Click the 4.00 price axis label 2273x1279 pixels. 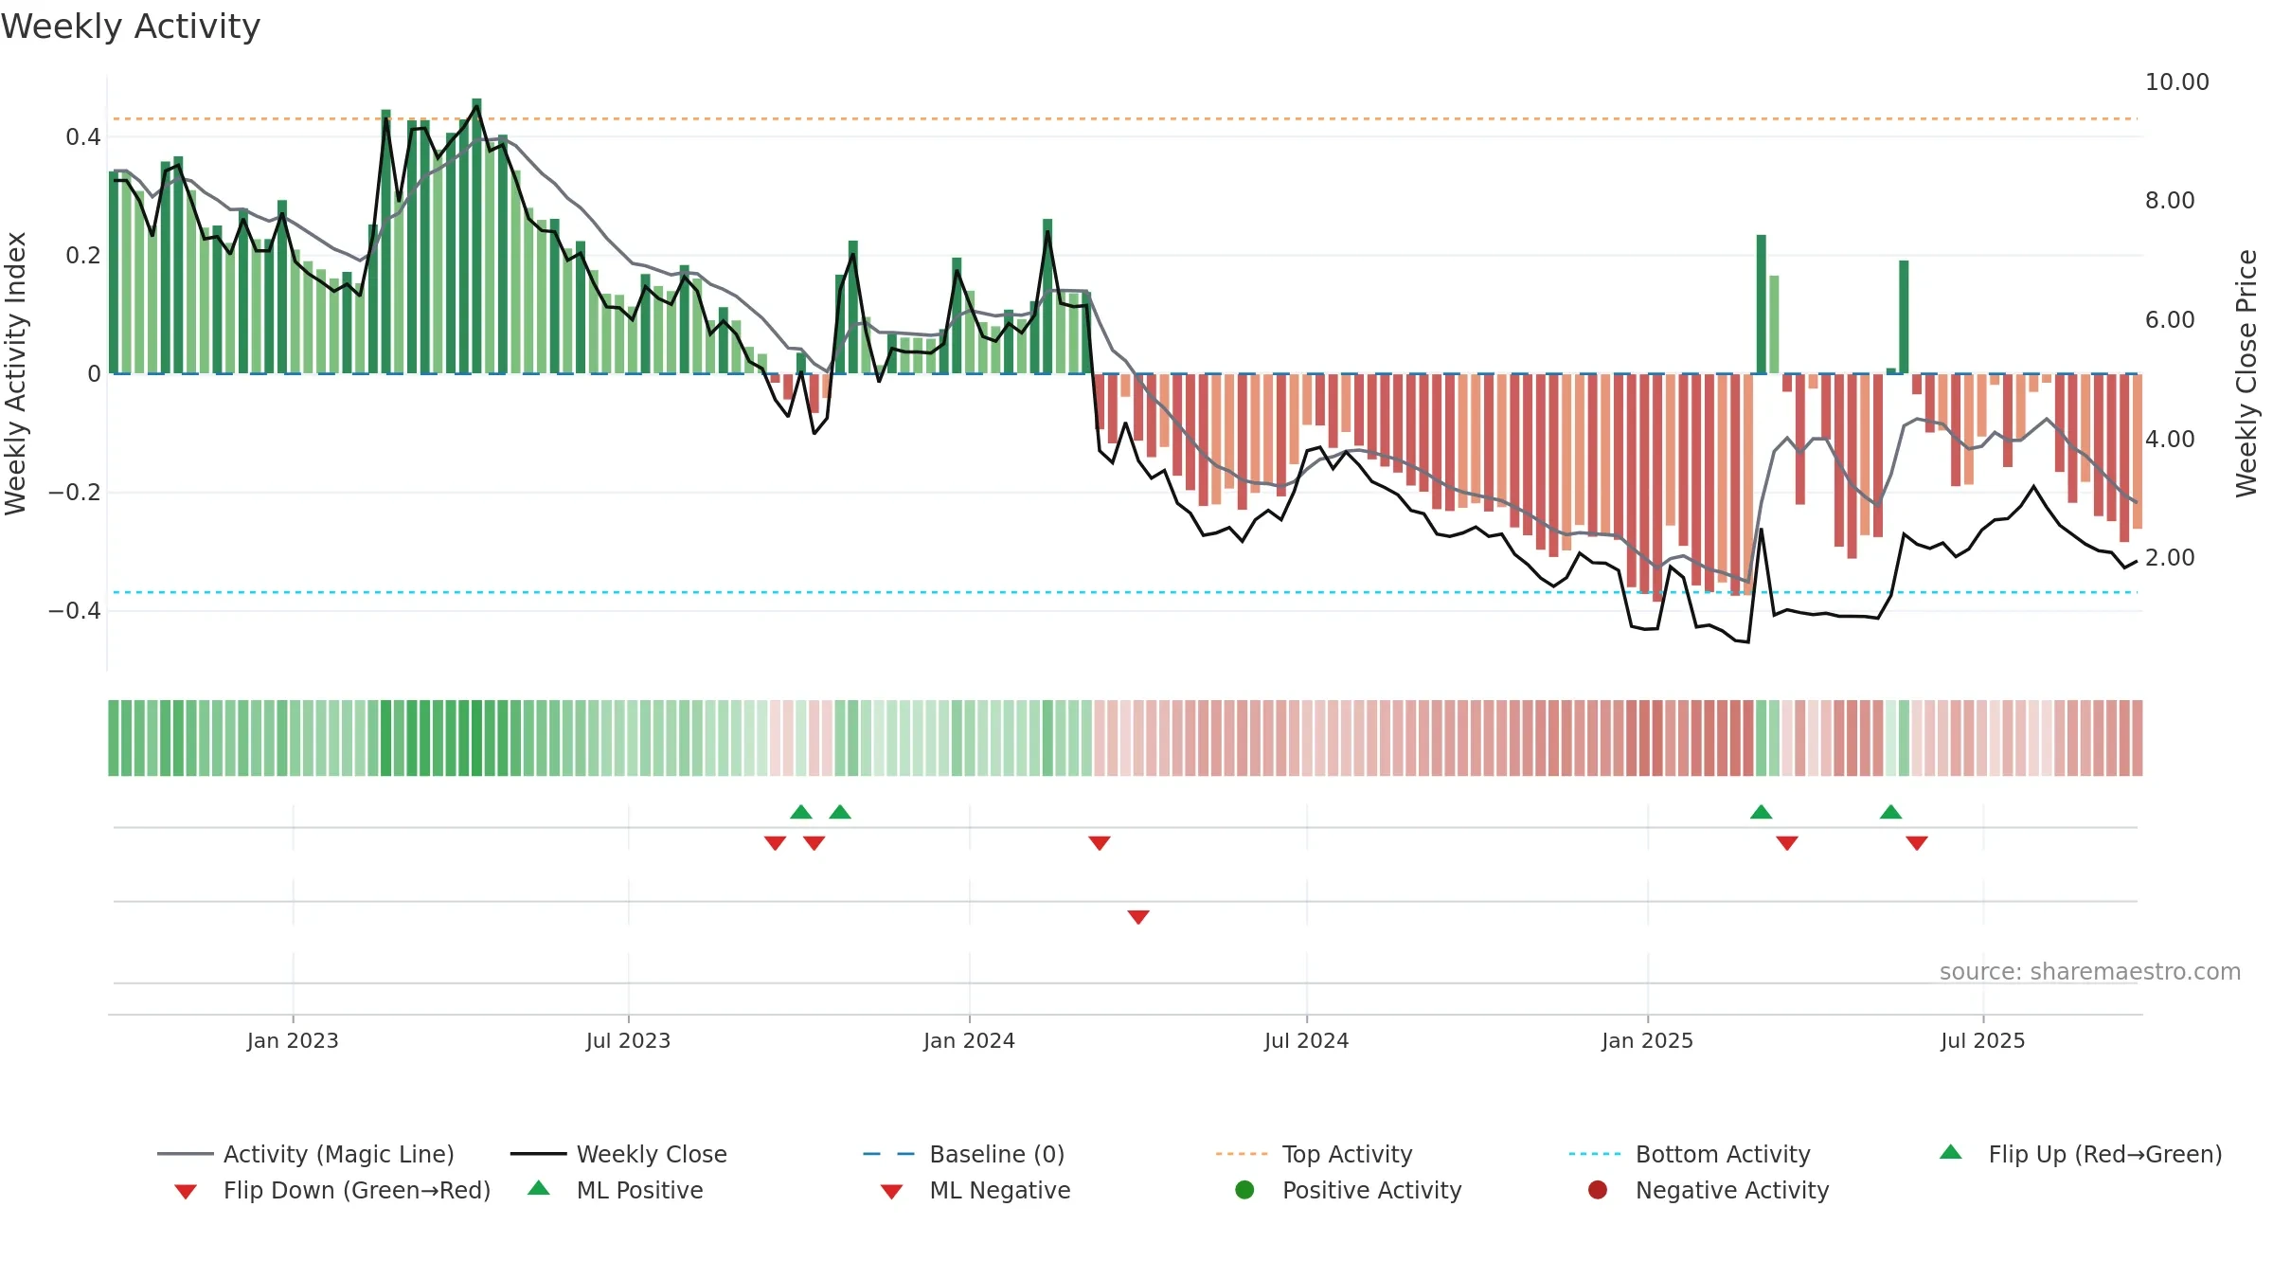(2169, 440)
